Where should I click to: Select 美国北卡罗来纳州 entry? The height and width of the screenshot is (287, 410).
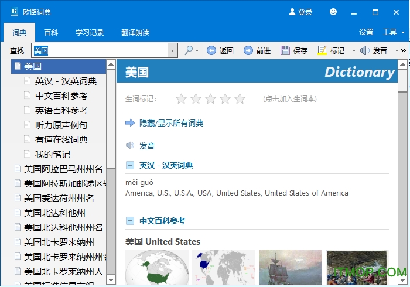[59, 242]
